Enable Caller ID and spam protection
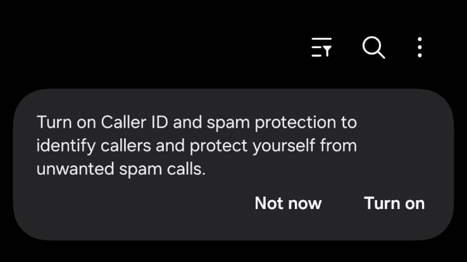 [x=394, y=203]
